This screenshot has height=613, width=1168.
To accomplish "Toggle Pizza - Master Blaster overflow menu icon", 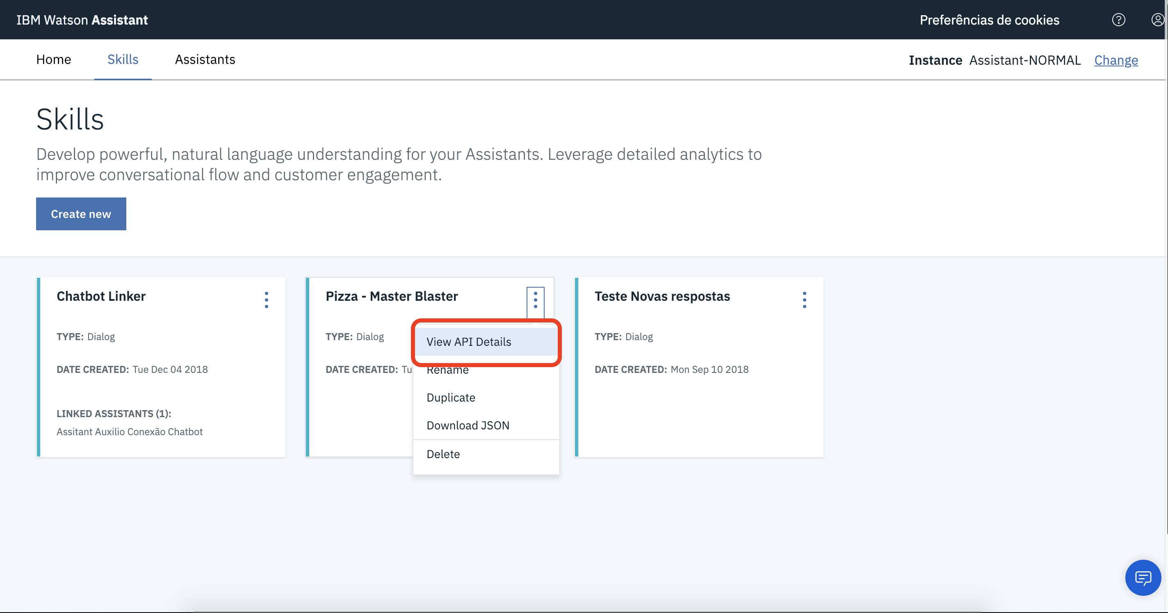I will point(535,300).
